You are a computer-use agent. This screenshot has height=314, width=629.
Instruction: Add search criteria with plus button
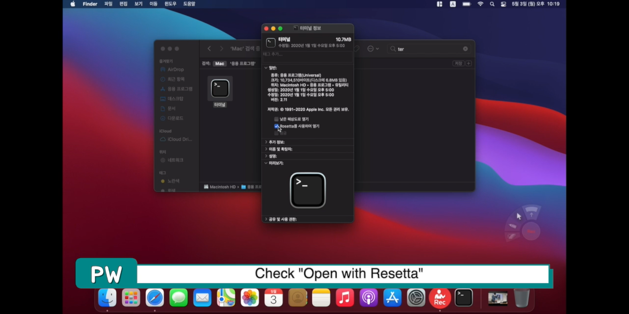[468, 63]
